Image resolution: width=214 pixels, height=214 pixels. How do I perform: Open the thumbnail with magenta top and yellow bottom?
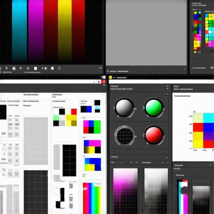(x=92, y=147)
